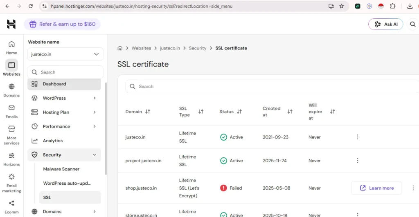
Task: Open Horizons in left rail
Action: pyautogui.click(x=11, y=159)
